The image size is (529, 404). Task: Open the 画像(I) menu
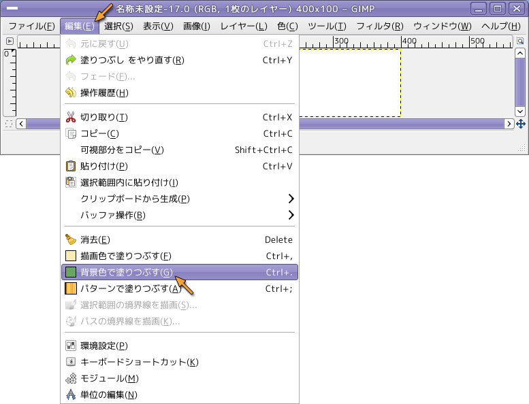196,26
